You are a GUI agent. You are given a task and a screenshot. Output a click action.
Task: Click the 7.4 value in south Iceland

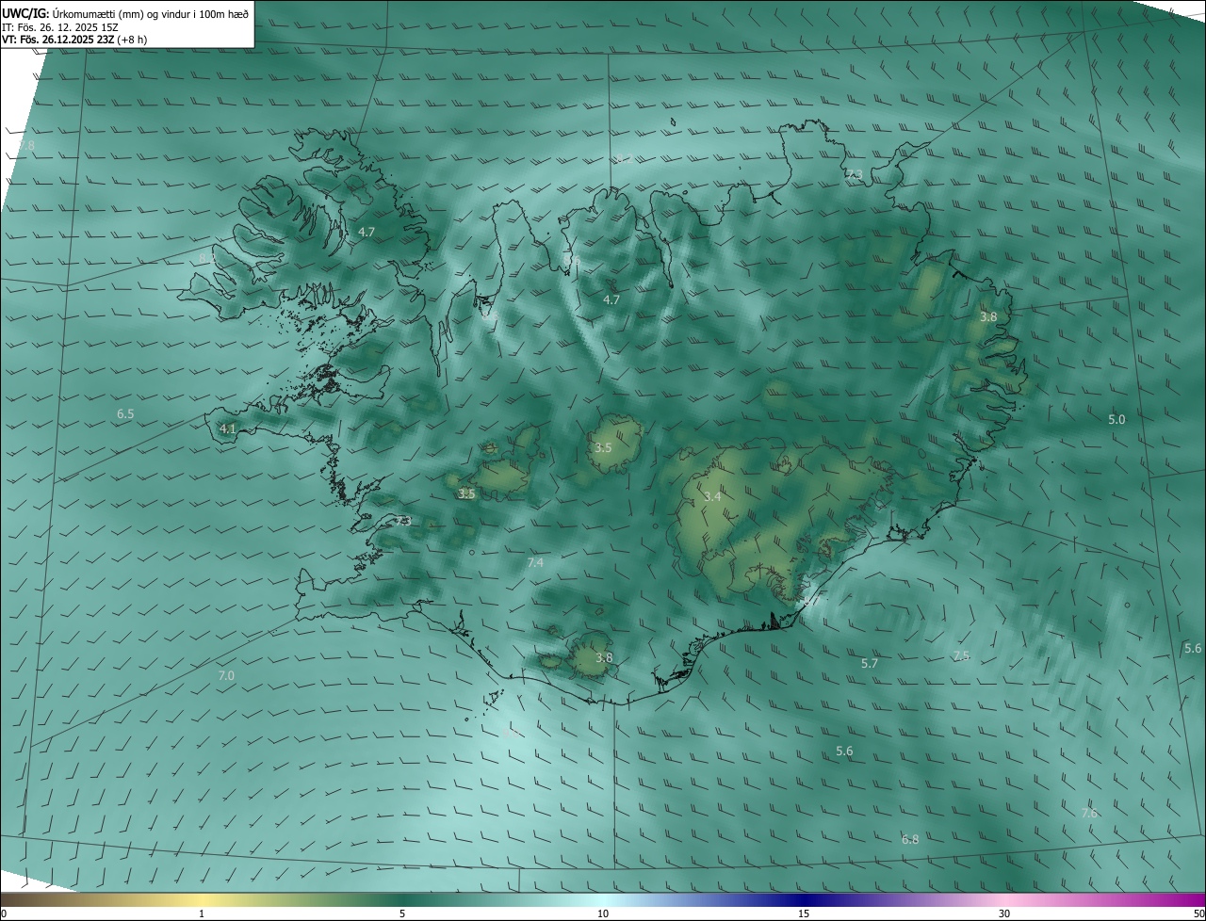pyautogui.click(x=535, y=562)
